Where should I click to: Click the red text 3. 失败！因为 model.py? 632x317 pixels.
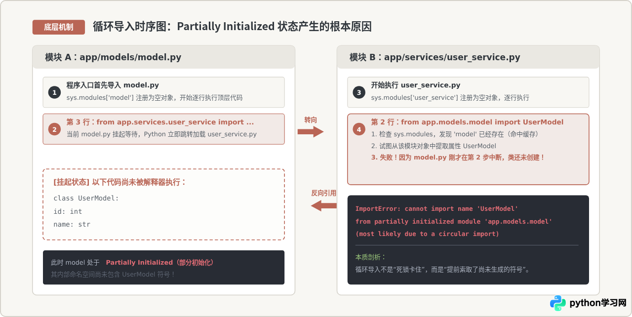point(458,158)
